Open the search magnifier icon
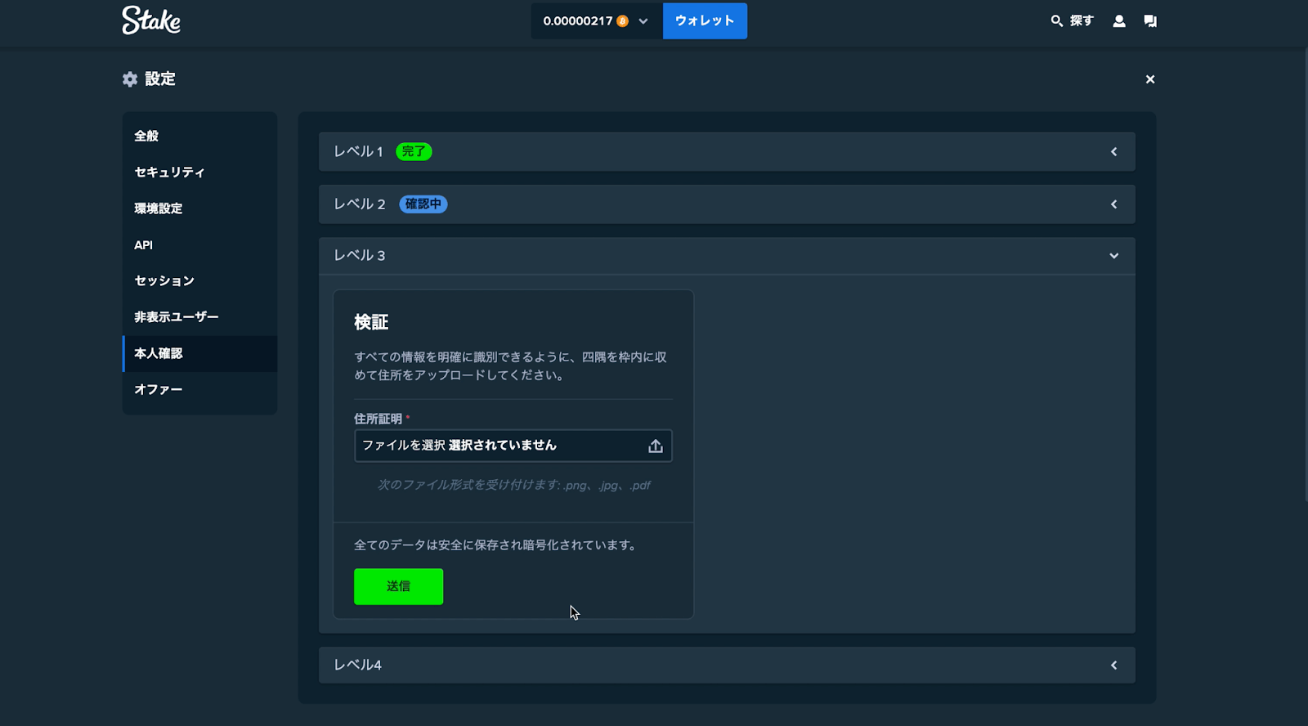Viewport: 1308px width, 726px height. [x=1056, y=20]
